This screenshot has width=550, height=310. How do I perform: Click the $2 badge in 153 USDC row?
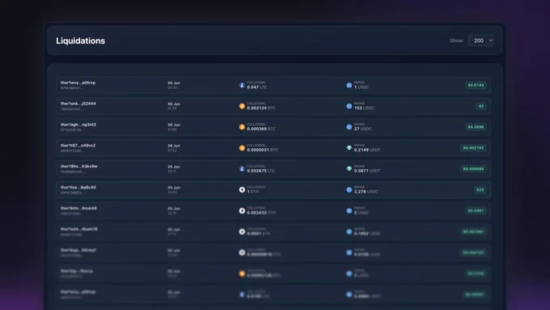481,106
